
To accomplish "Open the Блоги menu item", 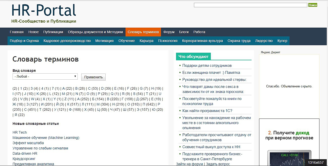I will [x=184, y=32].
